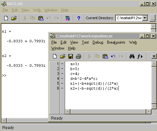The width and height of the screenshot is (157, 131).
Task: Click New file icon in MATLAB main toolbar
Action: coord(6,18)
